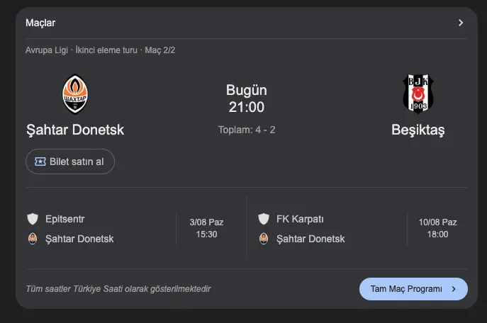Click the small Shakhtar logo under FK Karpatı
This screenshot has width=487, height=323.
coord(264,239)
